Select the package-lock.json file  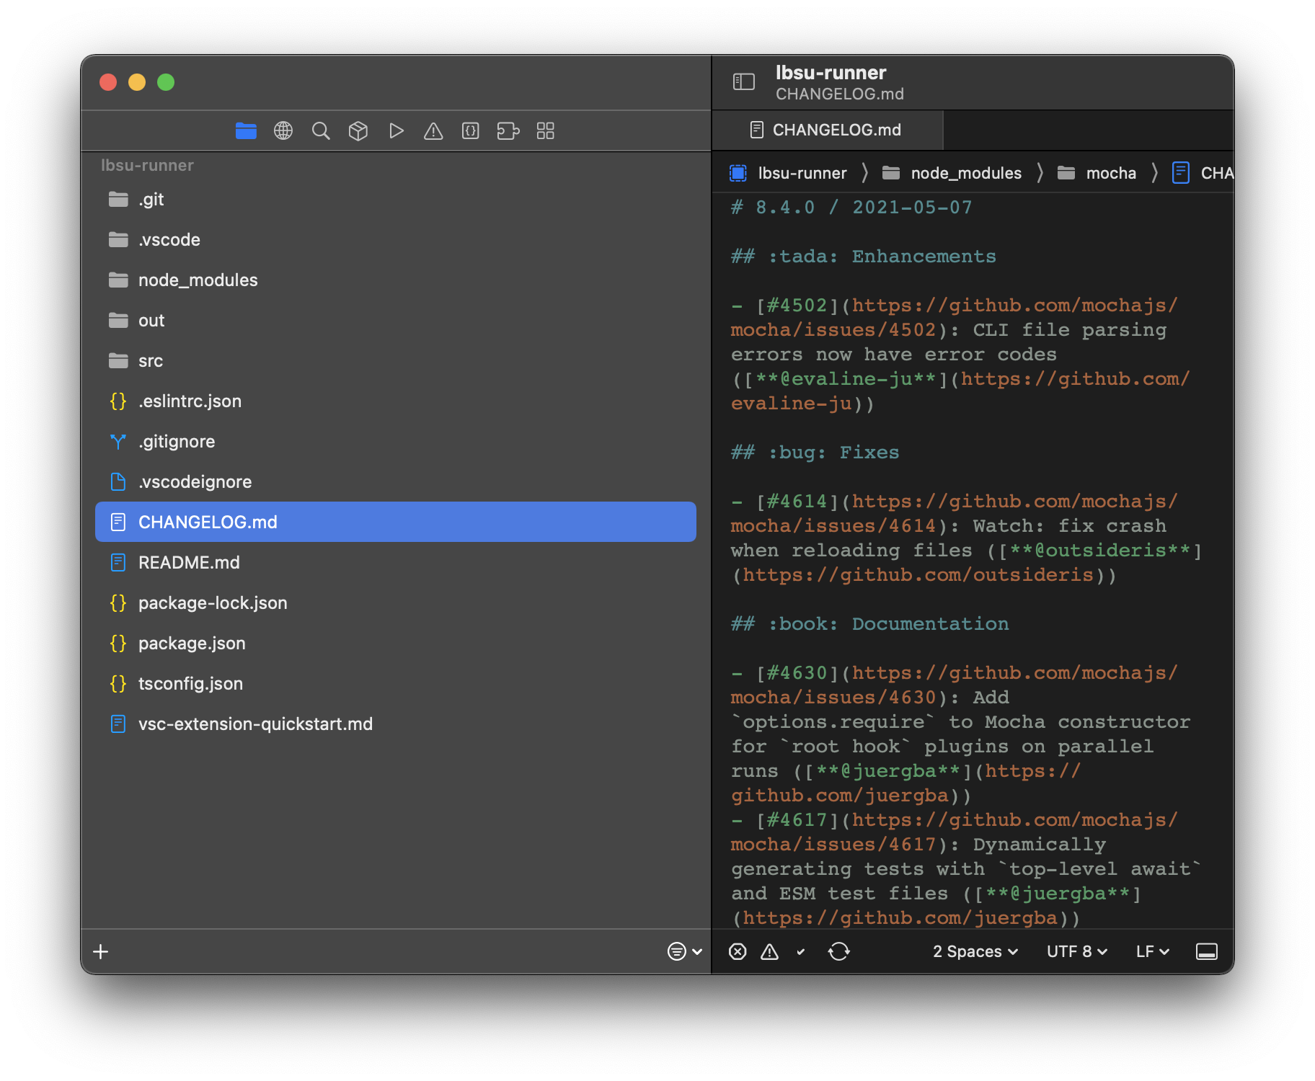pos(396,602)
